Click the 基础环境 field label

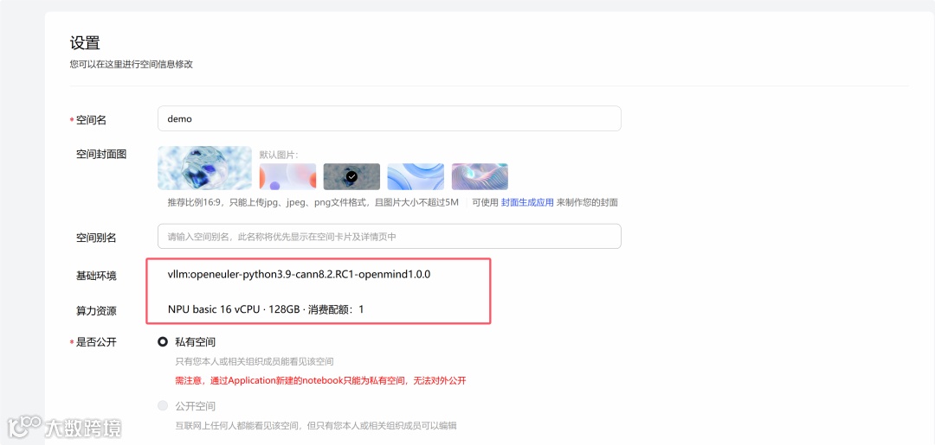pos(96,276)
